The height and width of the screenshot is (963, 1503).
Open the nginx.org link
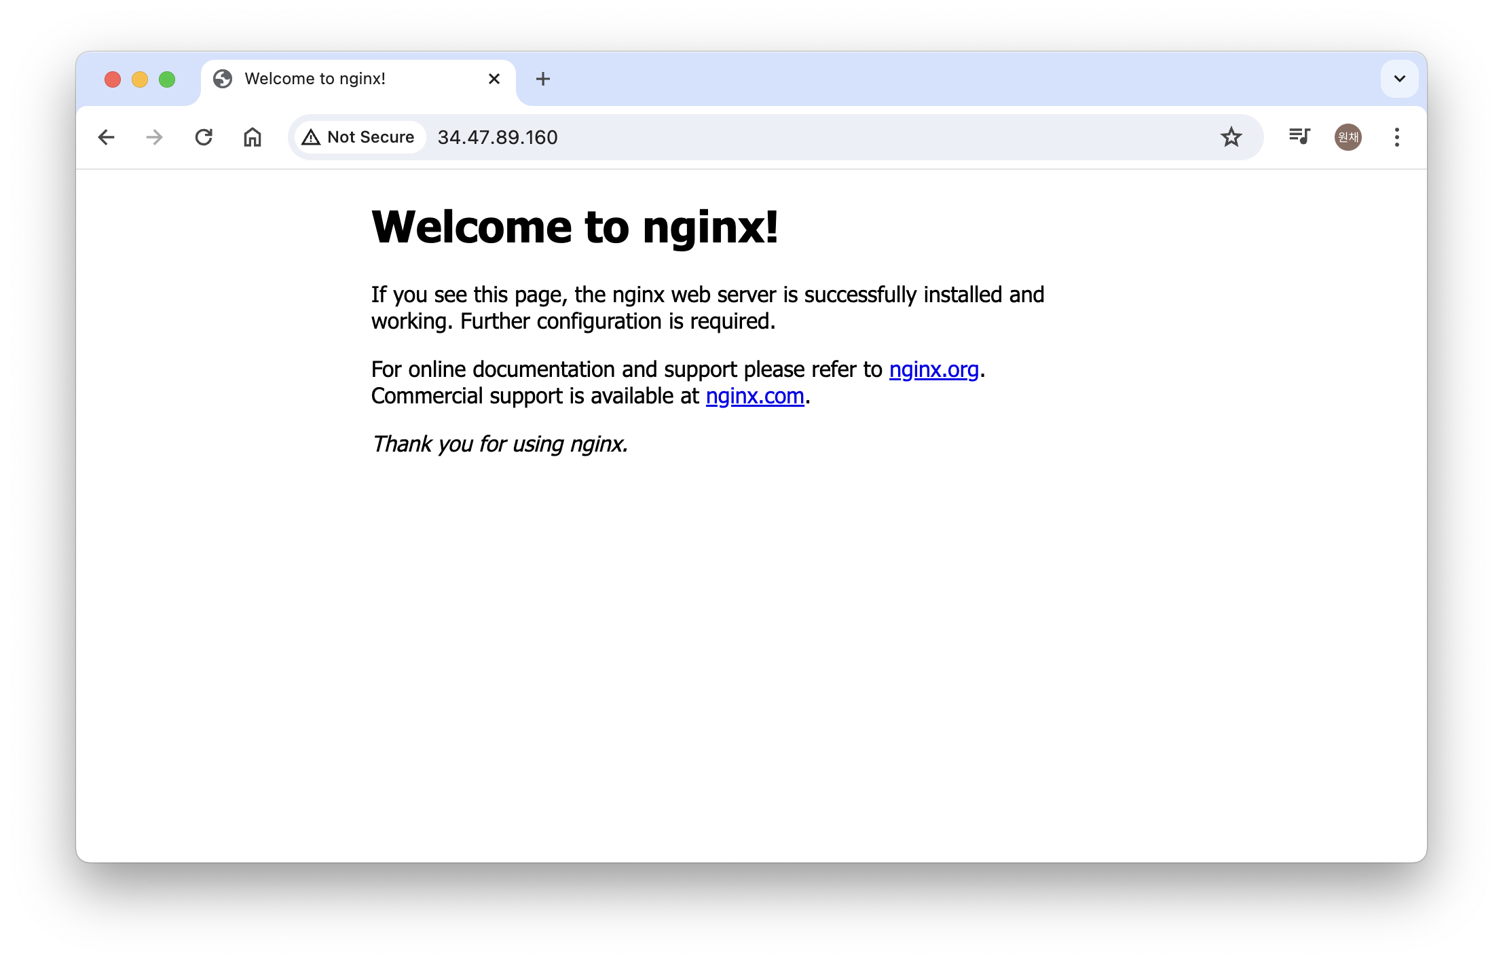934,369
